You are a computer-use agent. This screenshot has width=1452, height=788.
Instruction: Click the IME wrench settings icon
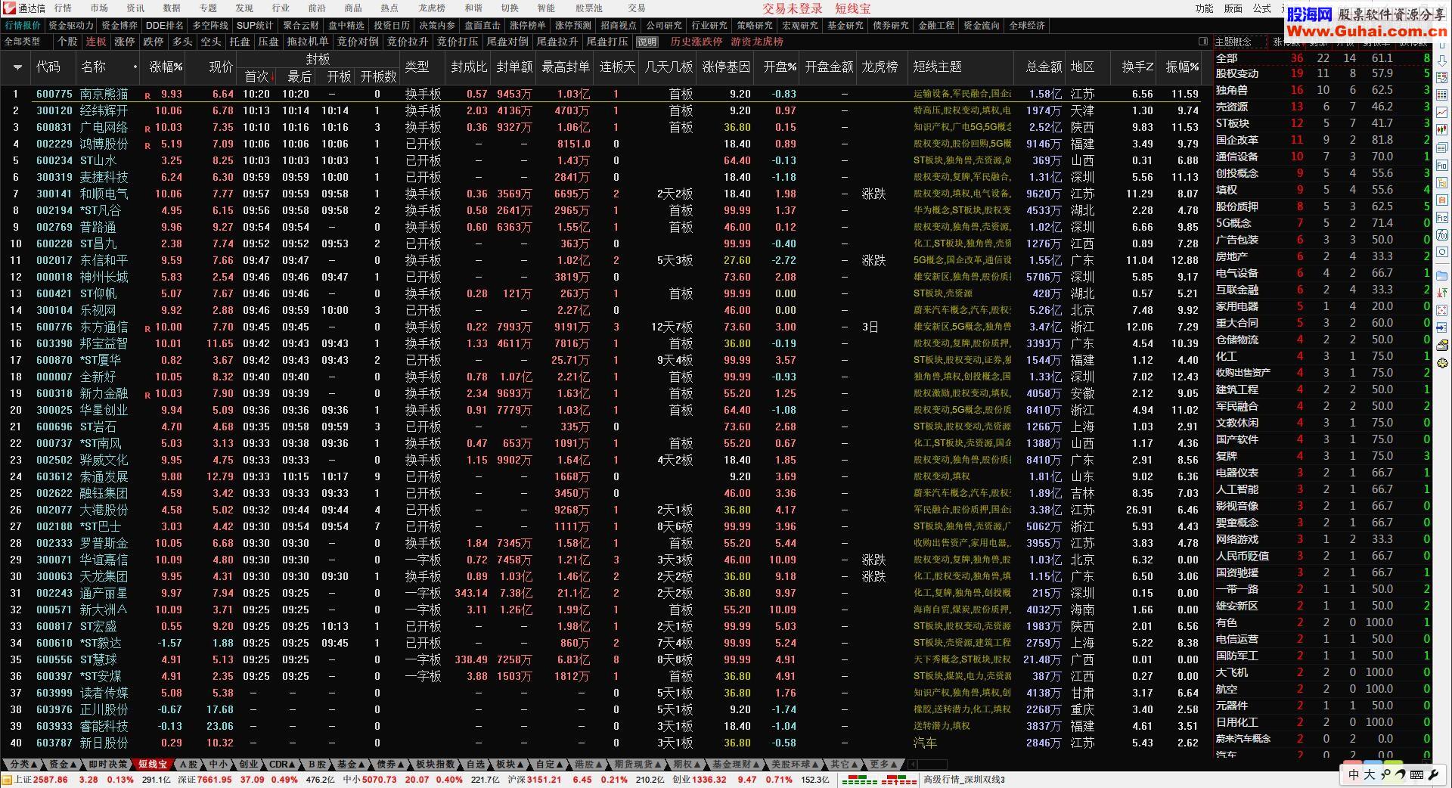1433,774
